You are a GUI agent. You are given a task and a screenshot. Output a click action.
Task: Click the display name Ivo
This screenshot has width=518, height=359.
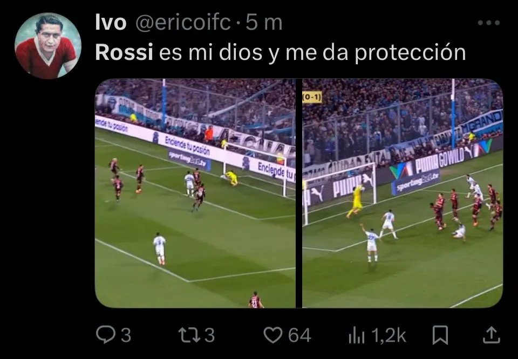pyautogui.click(x=111, y=23)
